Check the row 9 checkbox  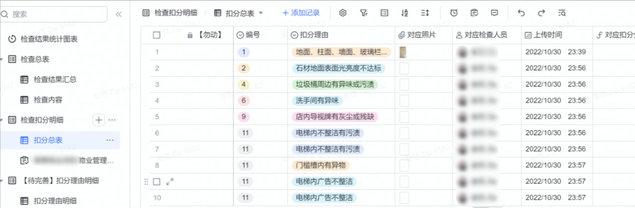156,182
